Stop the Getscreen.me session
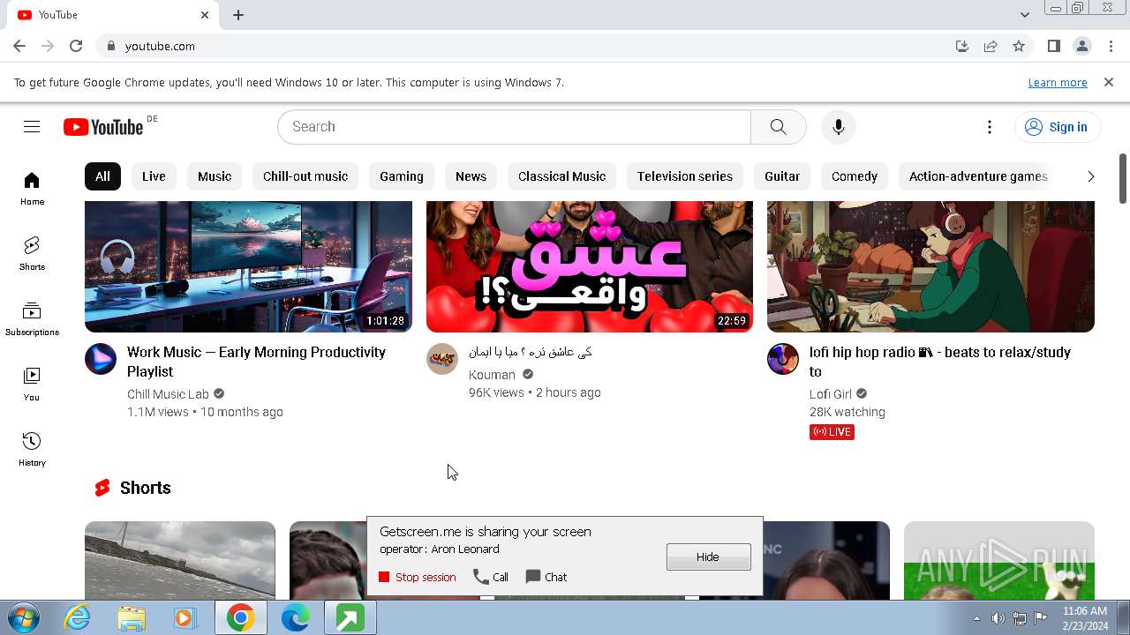This screenshot has width=1130, height=635. click(x=417, y=577)
